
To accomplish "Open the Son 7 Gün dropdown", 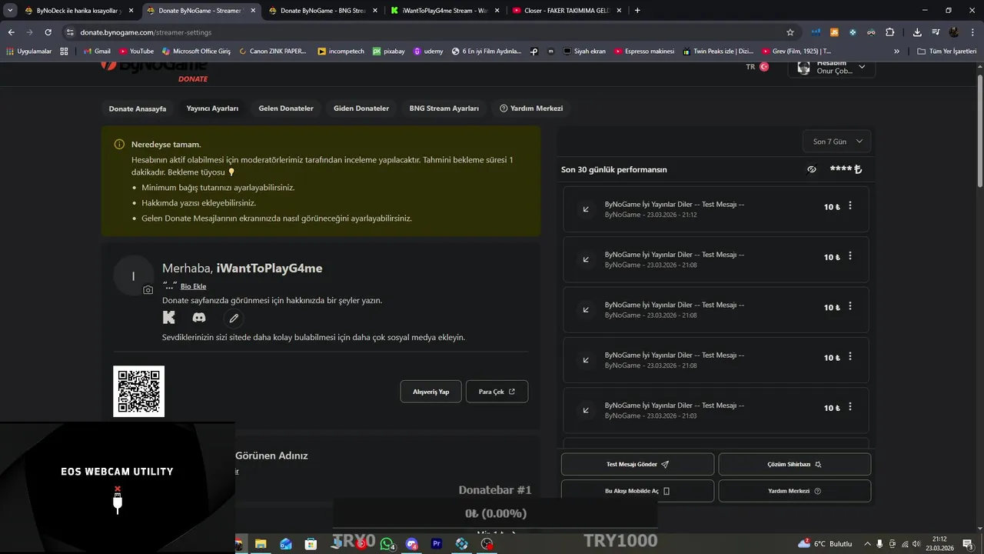I will pyautogui.click(x=838, y=142).
